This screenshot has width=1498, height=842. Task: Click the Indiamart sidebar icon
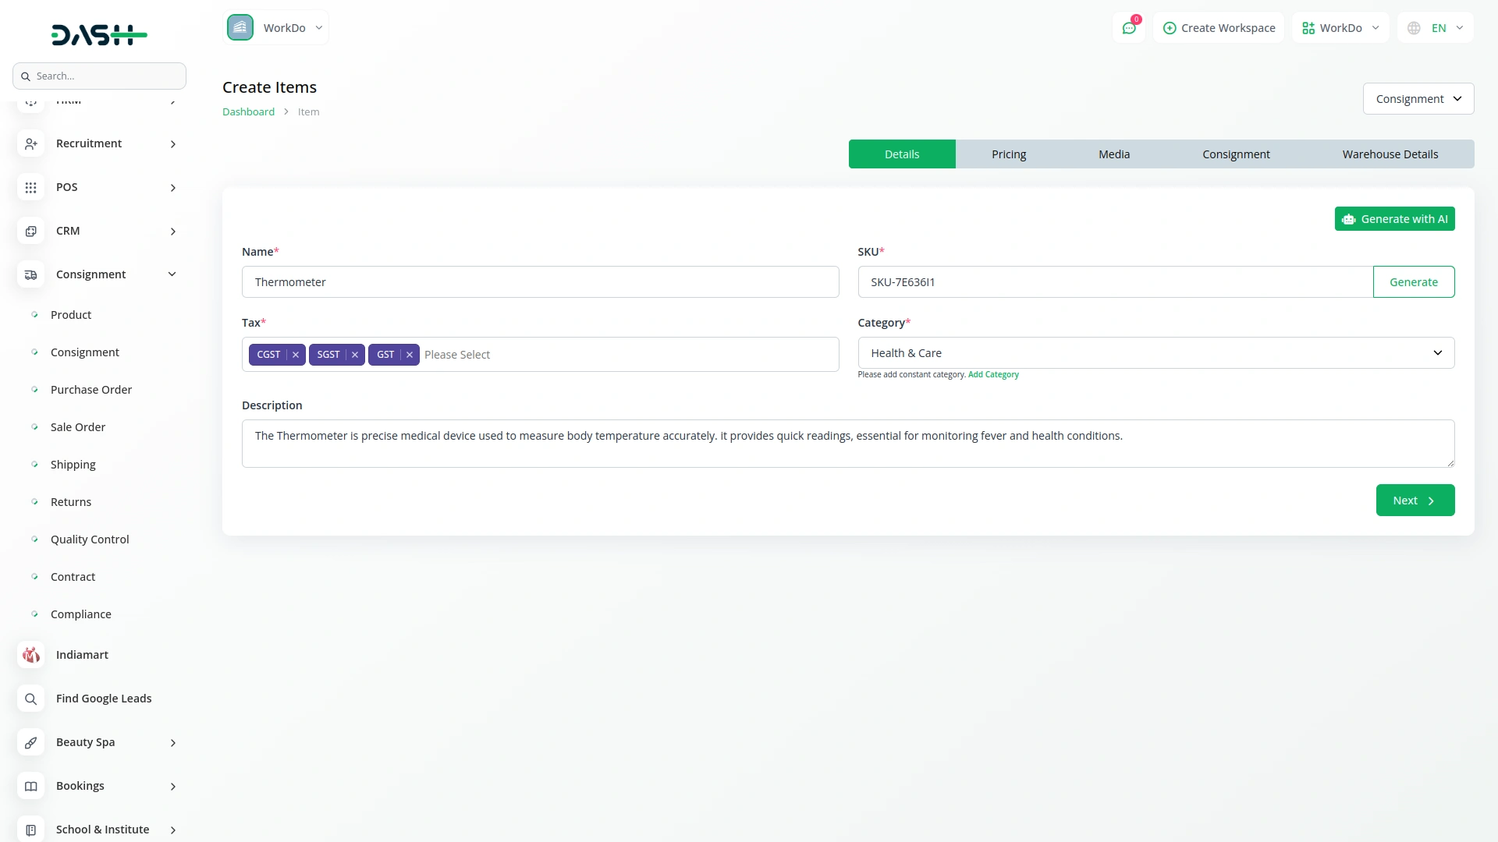tap(30, 655)
